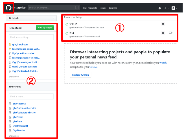Open Issues in top navigation
Image resolution: width=186 pixels, height=140 pixels.
(103, 8)
